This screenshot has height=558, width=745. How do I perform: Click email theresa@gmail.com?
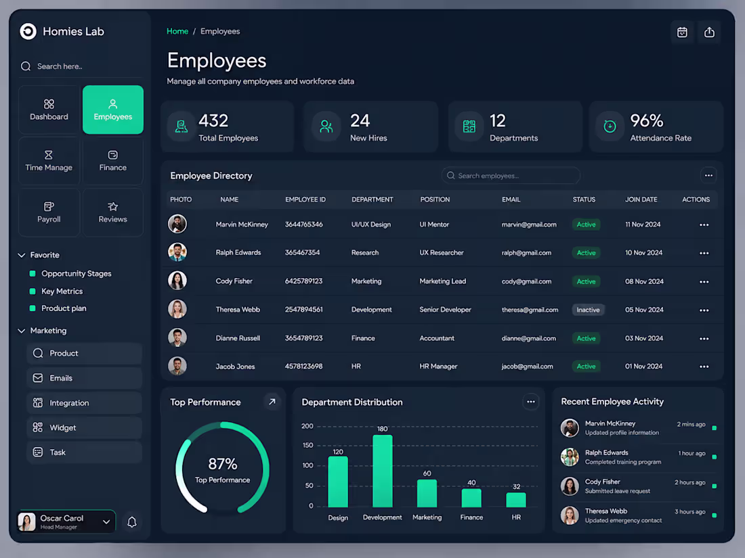pos(530,310)
